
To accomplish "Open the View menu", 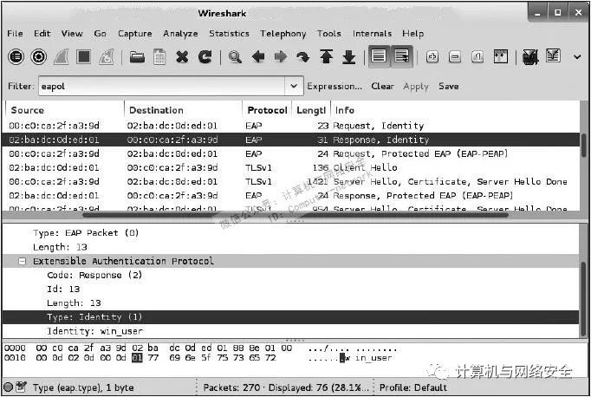I will click(72, 34).
